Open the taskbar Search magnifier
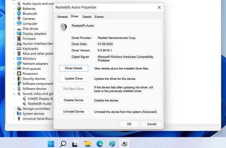The image size is (226, 148). tap(63, 144)
